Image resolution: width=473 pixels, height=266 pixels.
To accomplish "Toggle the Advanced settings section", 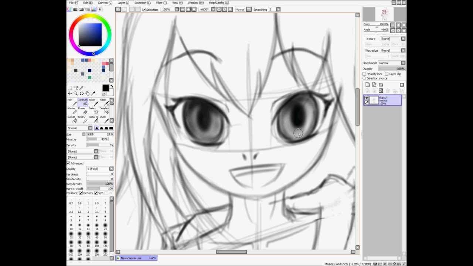I will pyautogui.click(x=68, y=163).
